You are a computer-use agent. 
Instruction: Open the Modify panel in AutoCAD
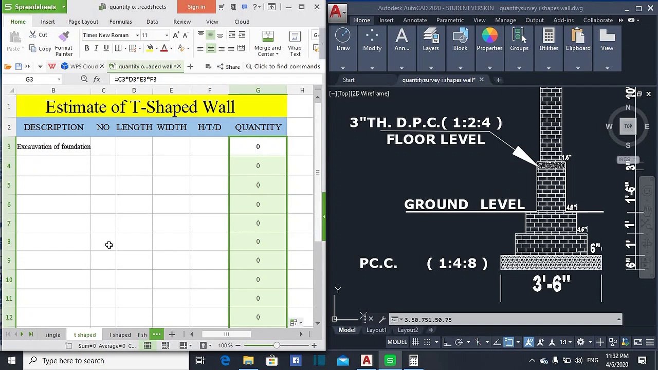[372, 40]
